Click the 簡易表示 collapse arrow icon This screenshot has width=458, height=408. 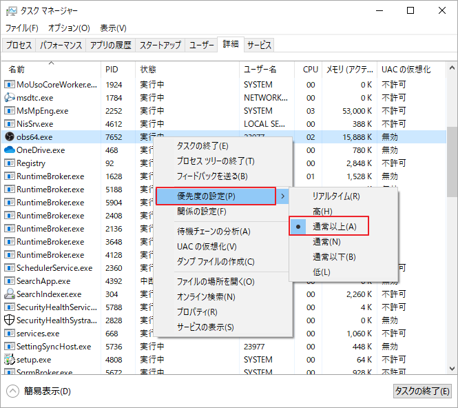[12, 391]
